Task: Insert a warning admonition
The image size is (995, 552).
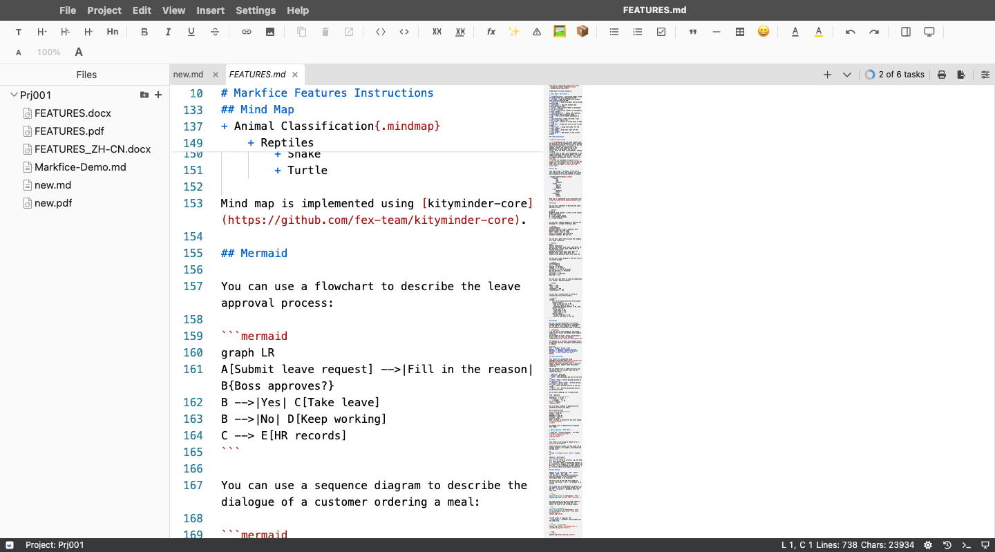Action: [x=537, y=32]
